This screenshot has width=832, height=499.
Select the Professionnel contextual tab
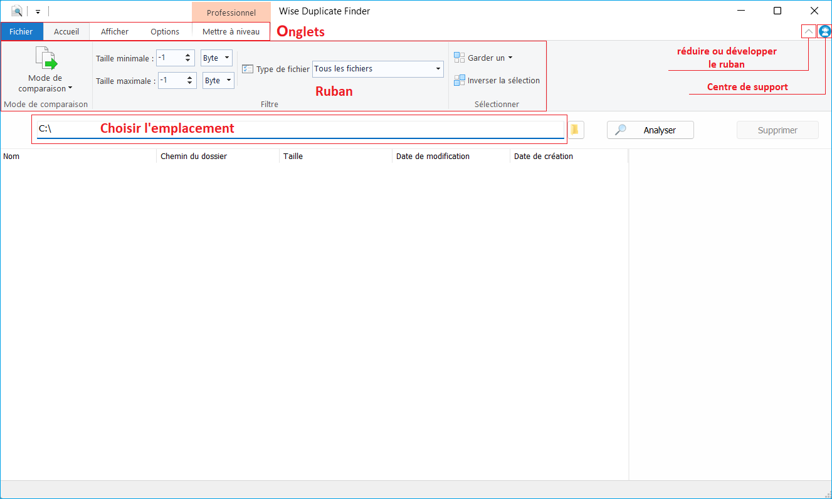click(231, 13)
